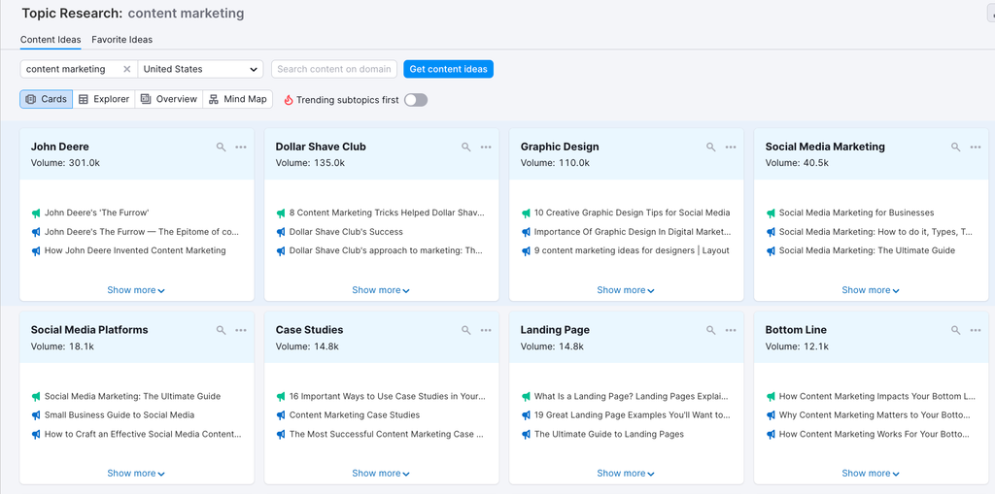Click megaphone icon beside Content Marketing Case Studies
The image size is (995, 494).
(x=281, y=415)
